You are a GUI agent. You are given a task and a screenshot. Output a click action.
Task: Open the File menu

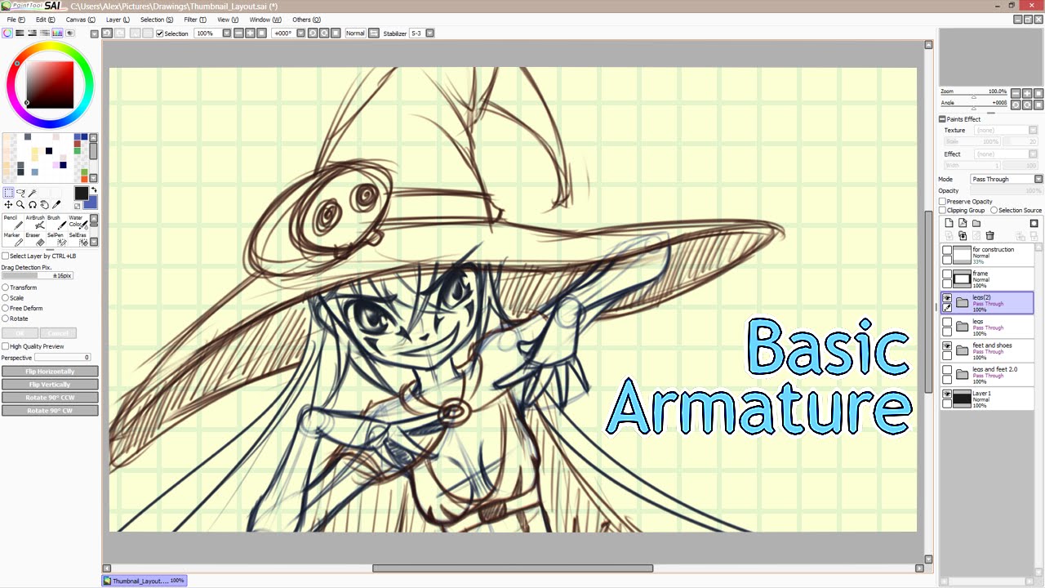(16, 20)
